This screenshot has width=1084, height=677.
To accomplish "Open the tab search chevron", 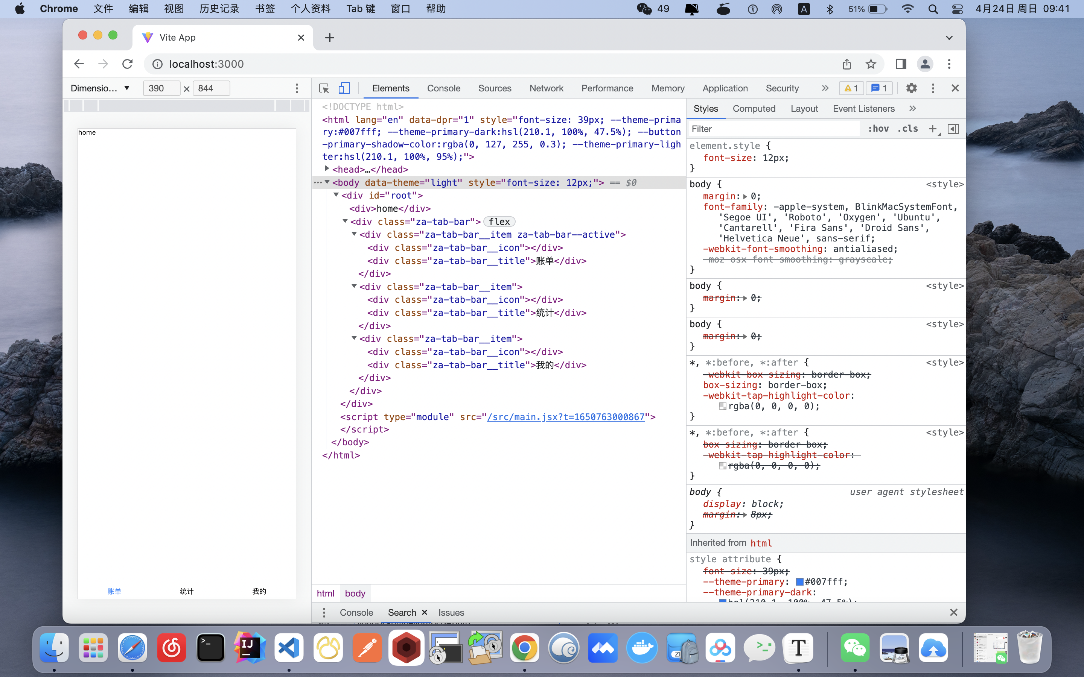I will tap(949, 38).
